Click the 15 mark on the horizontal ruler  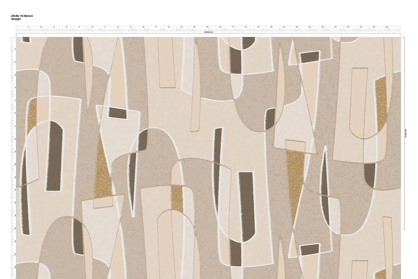(x=208, y=27)
